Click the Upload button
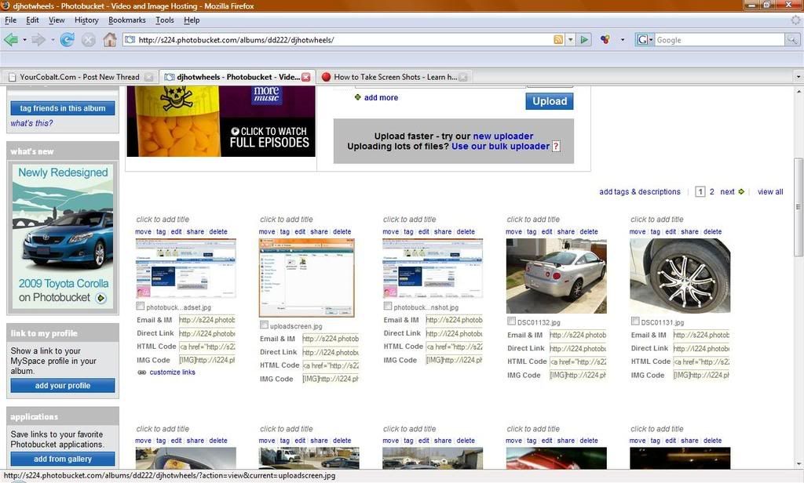This screenshot has width=804, height=483. coord(549,101)
